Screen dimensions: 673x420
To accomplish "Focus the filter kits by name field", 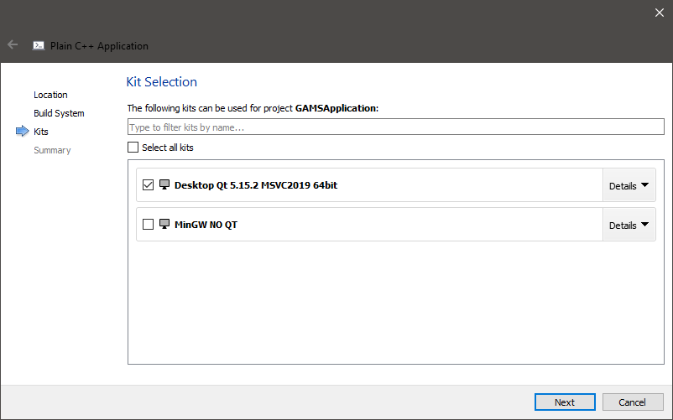I will 395,127.
